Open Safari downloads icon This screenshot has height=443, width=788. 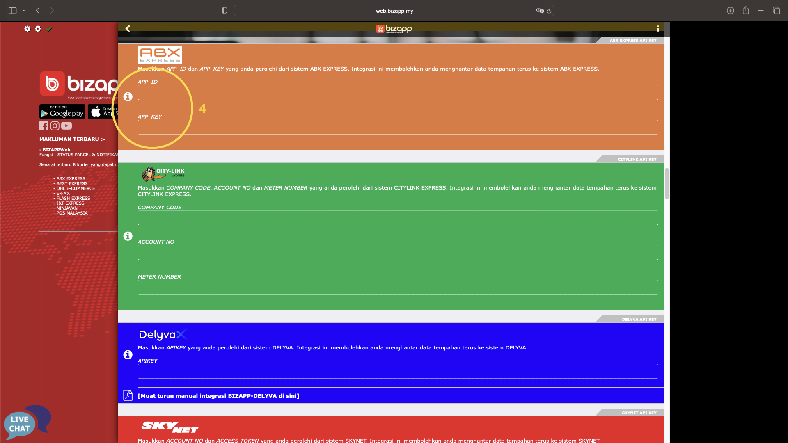click(x=731, y=11)
